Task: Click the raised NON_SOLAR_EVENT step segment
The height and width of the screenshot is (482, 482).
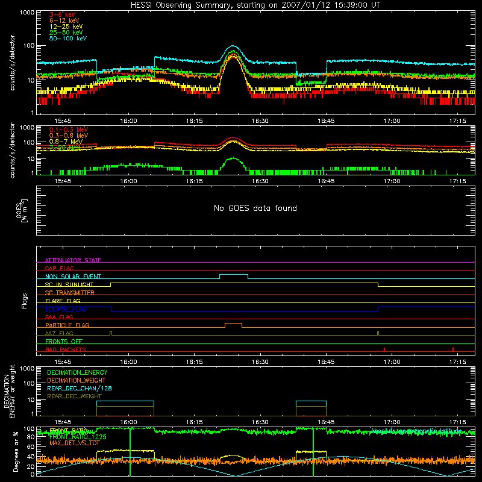Action: click(x=234, y=275)
